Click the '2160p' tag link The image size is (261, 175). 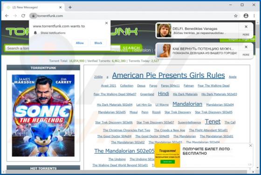(x=98, y=77)
